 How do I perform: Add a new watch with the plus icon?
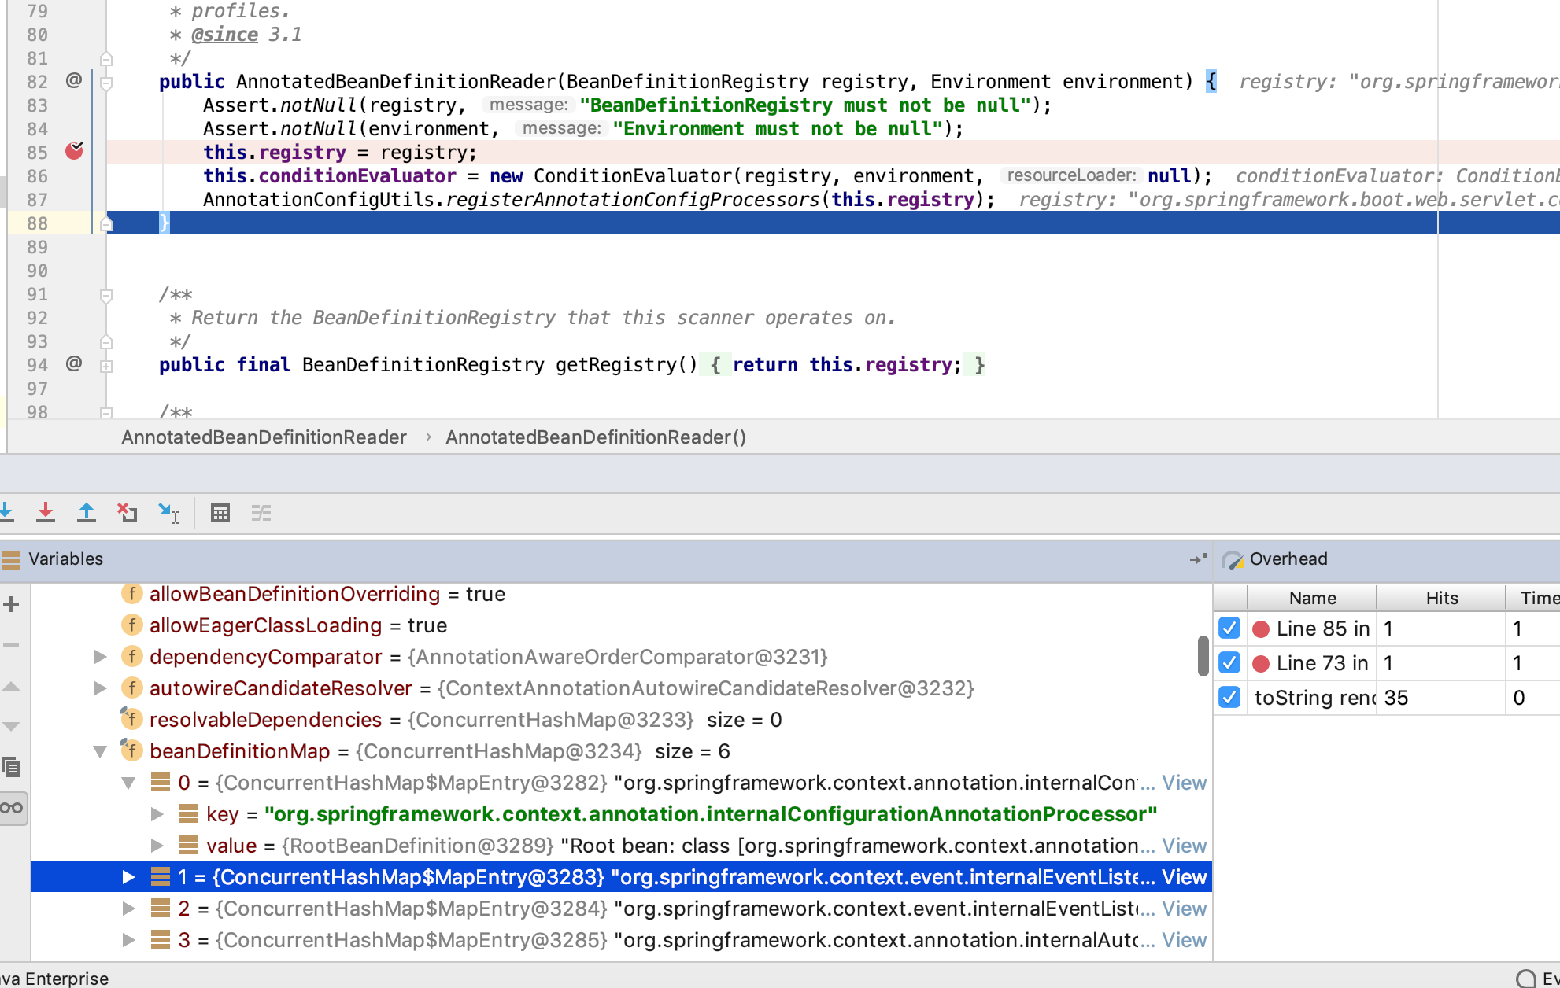(x=11, y=604)
